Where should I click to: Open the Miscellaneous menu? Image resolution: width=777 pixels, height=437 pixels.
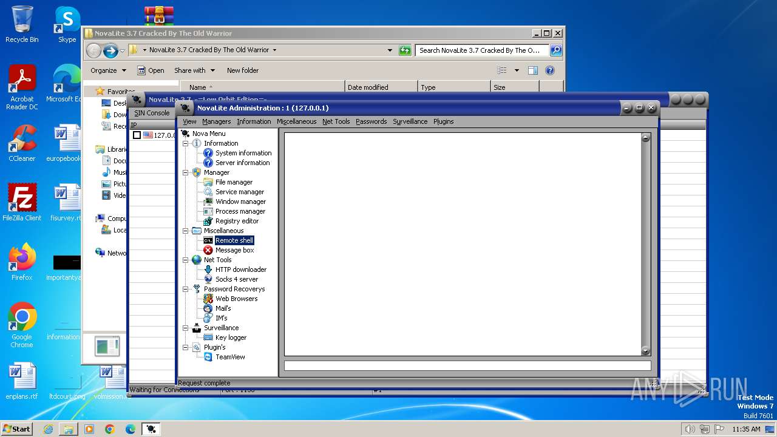coord(296,121)
